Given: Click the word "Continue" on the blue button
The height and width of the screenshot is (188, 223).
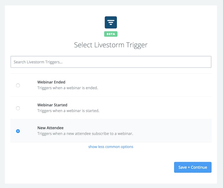Looking at the screenshot, I should point(199,167).
